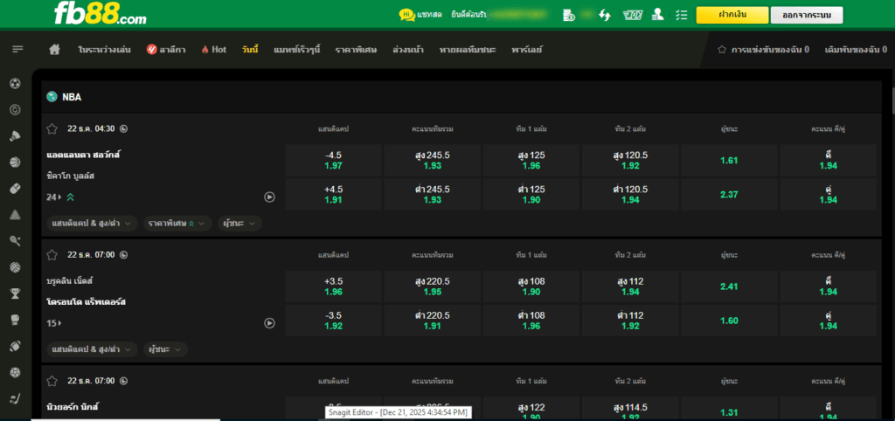Screen dimensions: 895x421
Task: Click clock icon next to 22 ธ.ค. 04:30
Action: pyautogui.click(x=124, y=128)
